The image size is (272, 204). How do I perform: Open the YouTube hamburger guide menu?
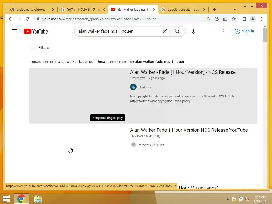(14, 31)
